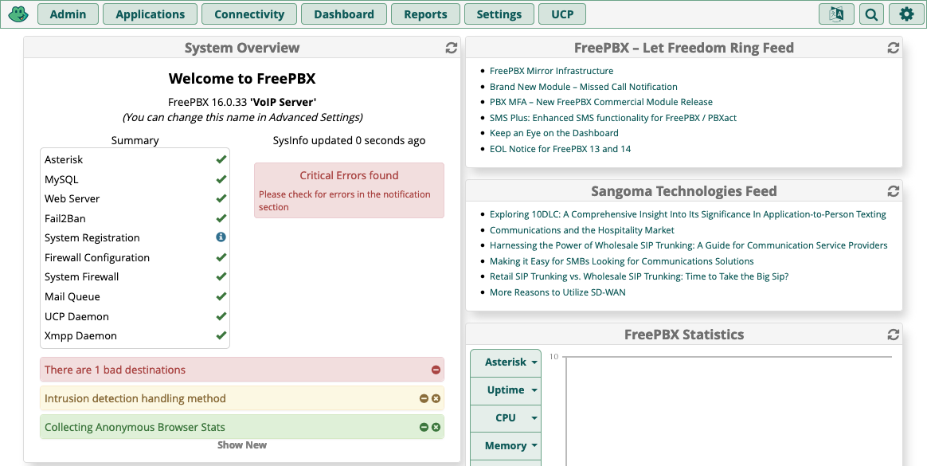927x466 pixels.
Task: Open the Reports menu
Action: pyautogui.click(x=425, y=14)
